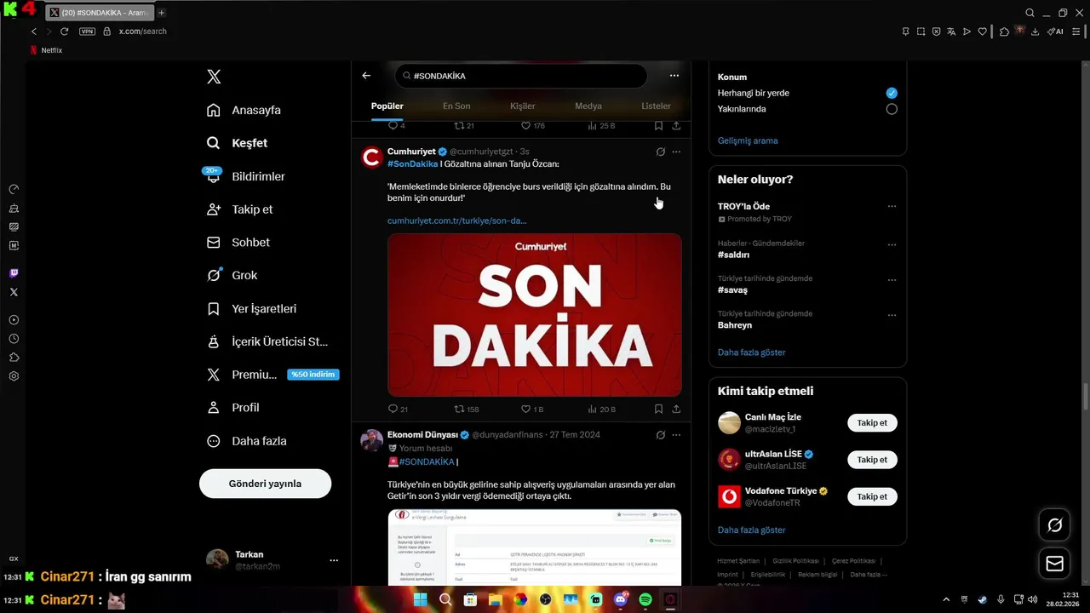This screenshot has height=613, width=1090.
Task: Share the Cumhuriyet Tanju Özcan post
Action: pyautogui.click(x=676, y=409)
